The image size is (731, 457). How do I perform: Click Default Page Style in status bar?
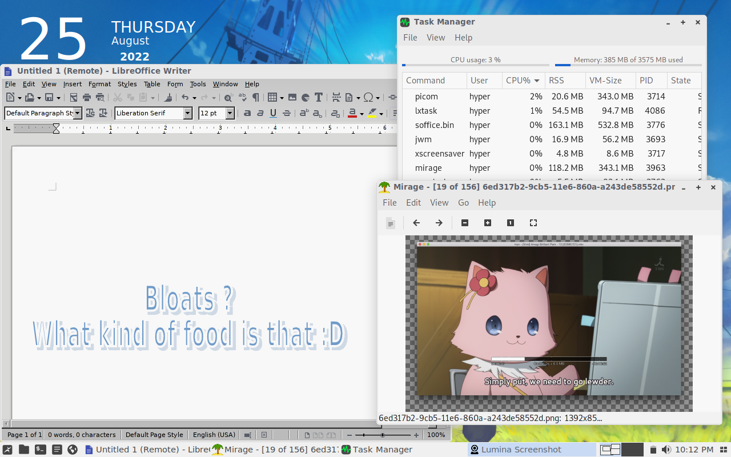(154, 435)
